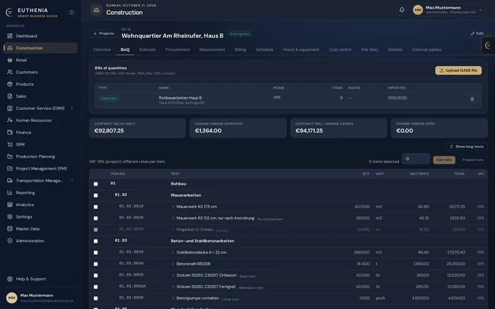Select checkbox for 01.03 Beton- und Stahlbetonarbeiten
This screenshot has width=495, height=309.
click(x=96, y=241)
